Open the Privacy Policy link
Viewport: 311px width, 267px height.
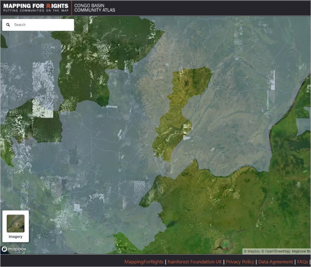coord(240,262)
